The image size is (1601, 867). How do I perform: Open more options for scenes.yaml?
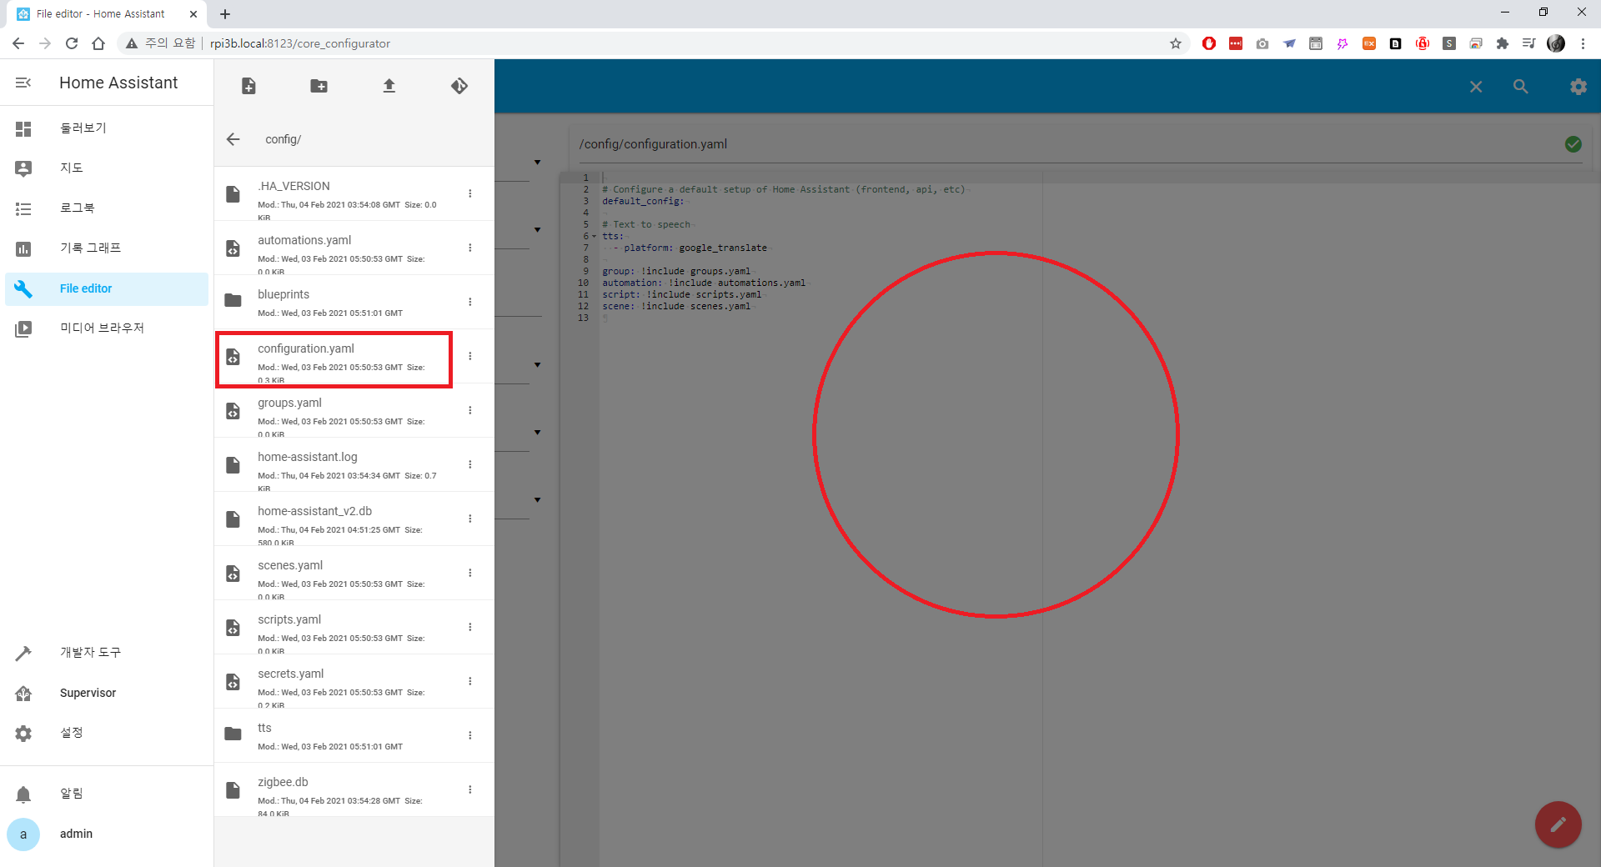tap(470, 573)
